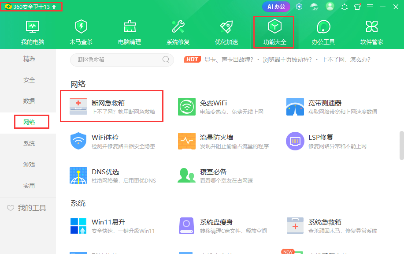
Task: Launch 系统急救箱 medical box icon
Action: 295,226
